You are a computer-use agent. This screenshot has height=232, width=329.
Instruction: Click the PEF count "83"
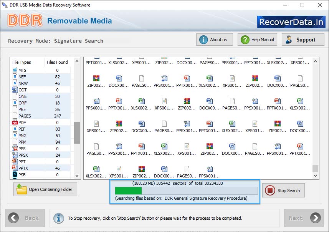click(x=58, y=129)
